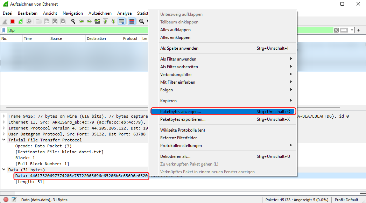Screen dimensions: 366x203
Task: Go to the previous packet arrow
Action: click(81, 21)
